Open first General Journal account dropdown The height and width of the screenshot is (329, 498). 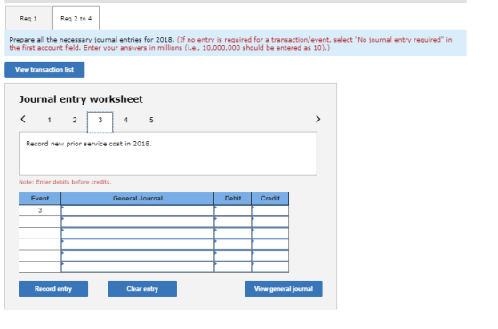pos(138,210)
